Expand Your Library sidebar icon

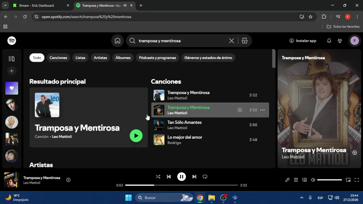pyautogui.click(x=12, y=59)
